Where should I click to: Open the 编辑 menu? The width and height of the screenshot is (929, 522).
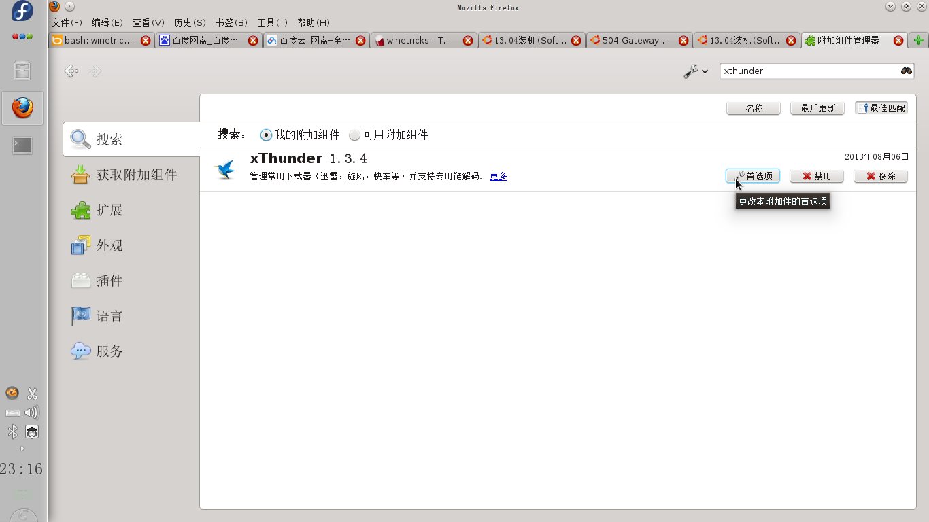click(107, 22)
